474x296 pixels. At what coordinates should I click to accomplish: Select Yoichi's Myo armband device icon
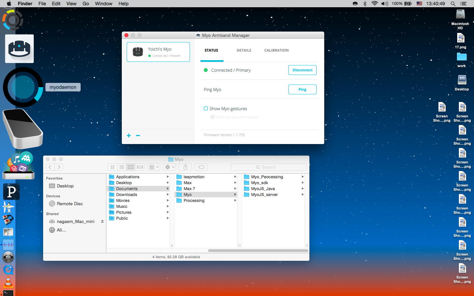(x=138, y=52)
